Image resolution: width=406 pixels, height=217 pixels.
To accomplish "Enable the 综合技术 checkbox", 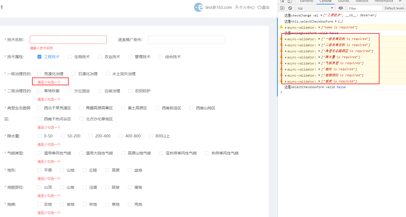I will point(161,57).
